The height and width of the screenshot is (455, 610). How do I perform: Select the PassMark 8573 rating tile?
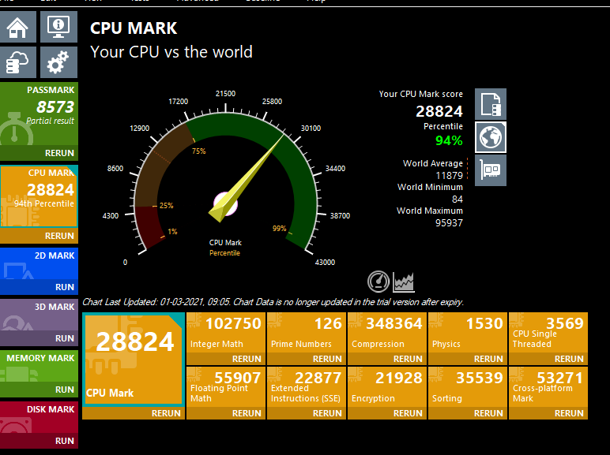[39, 114]
